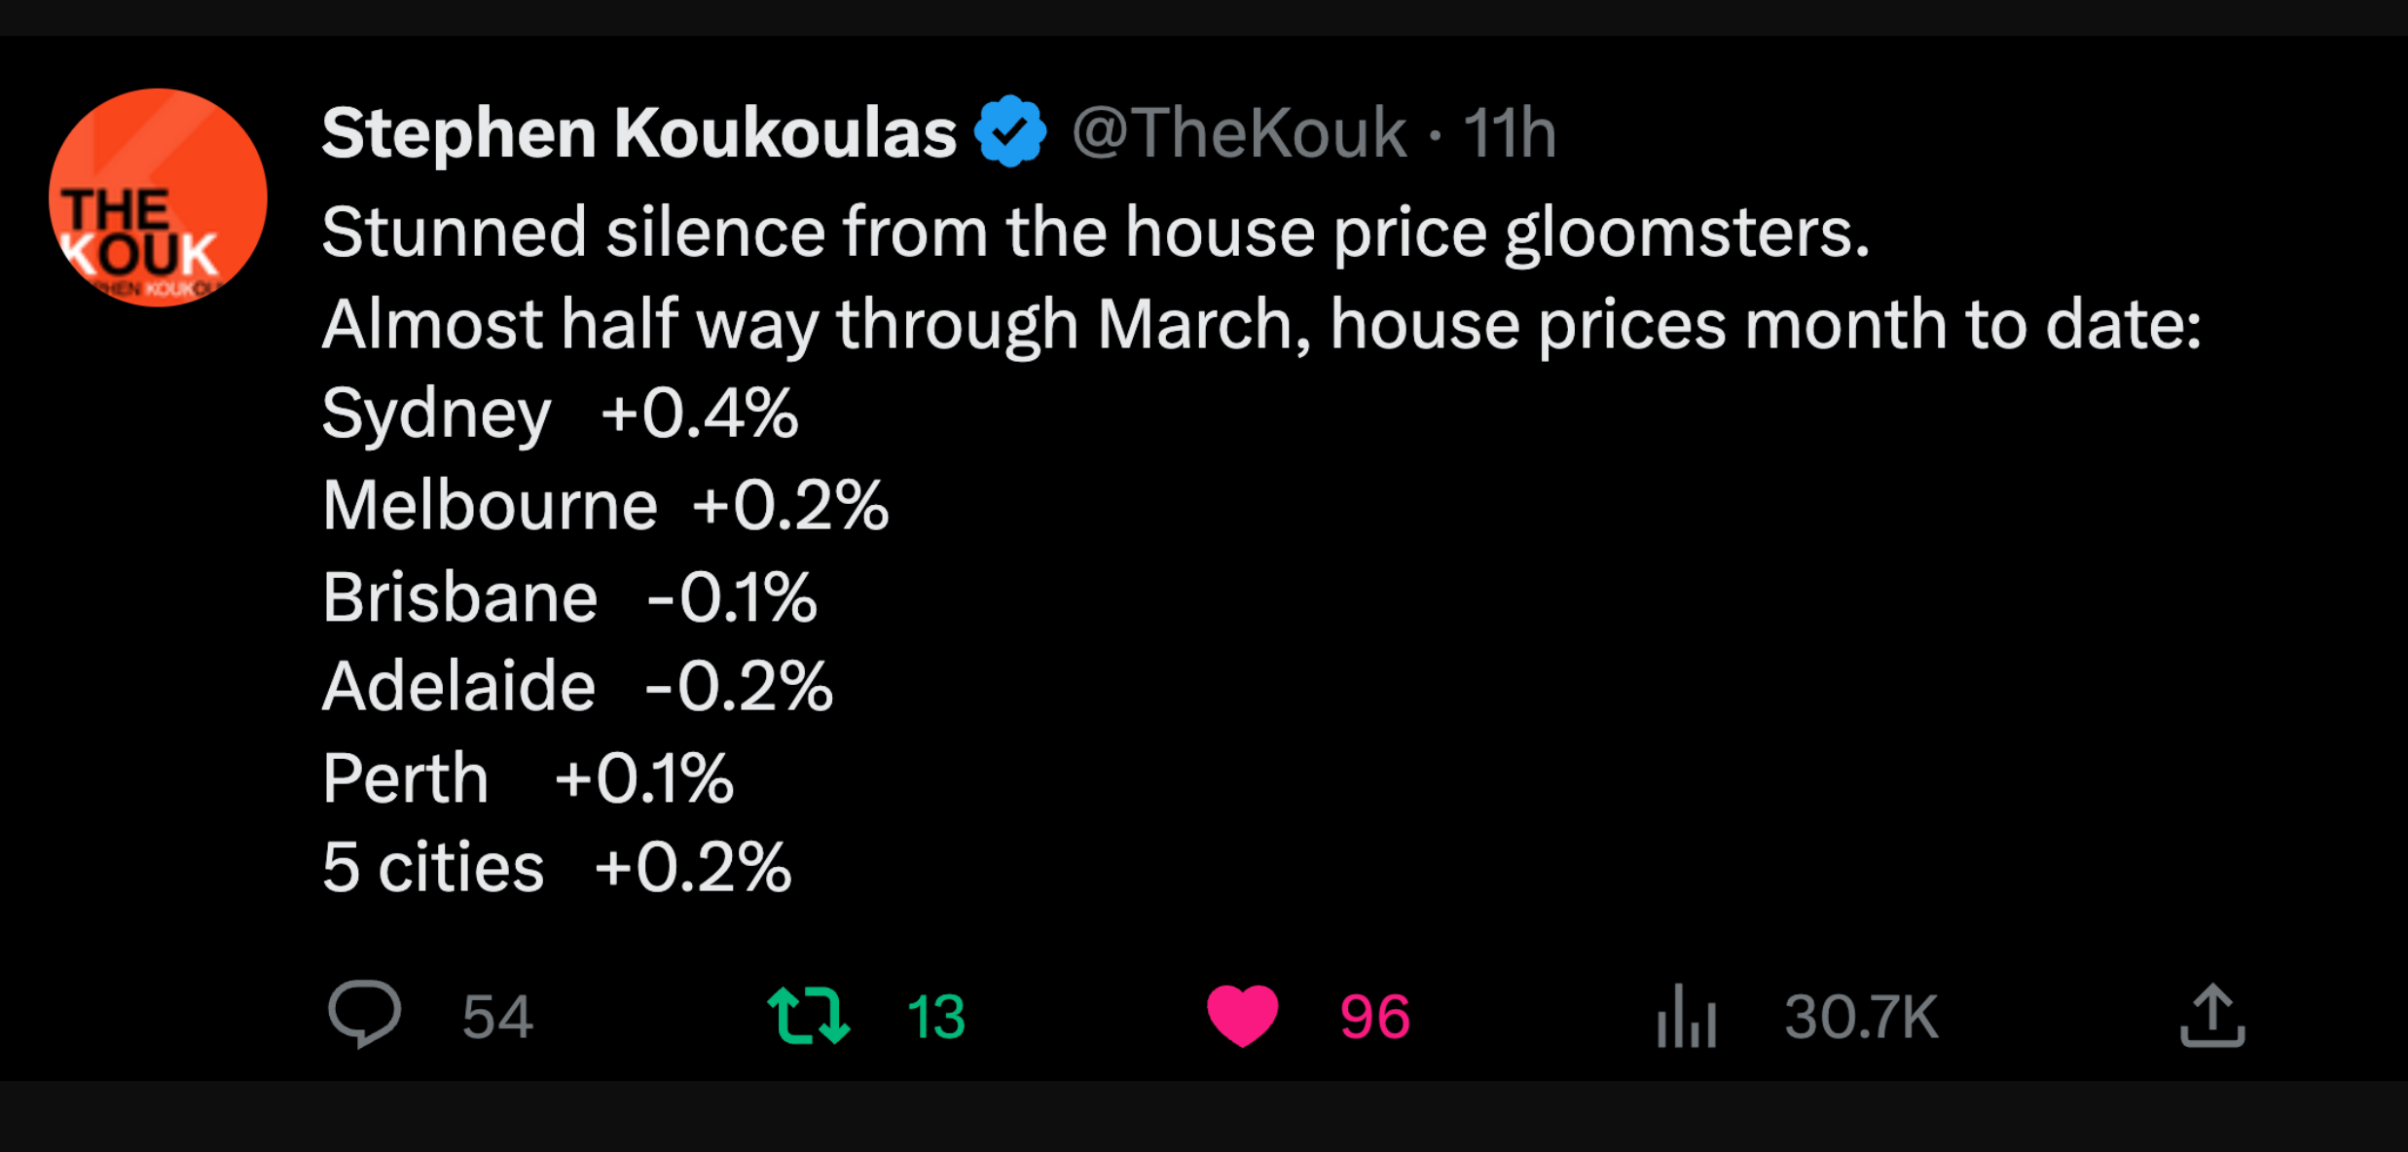Screen dimensions: 2408x1152
Task: Unlike the tweet using pink heart
Action: point(1242,1015)
